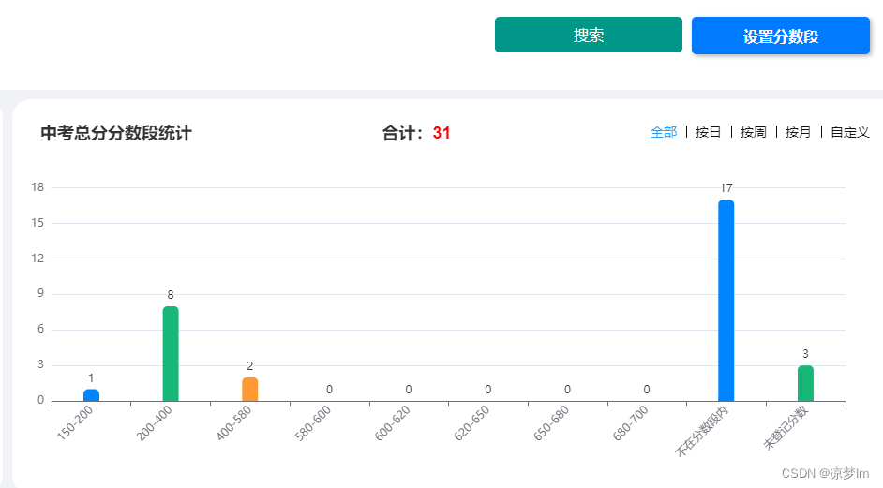
Task: Click the 680-700 axis label
Action: click(x=631, y=423)
